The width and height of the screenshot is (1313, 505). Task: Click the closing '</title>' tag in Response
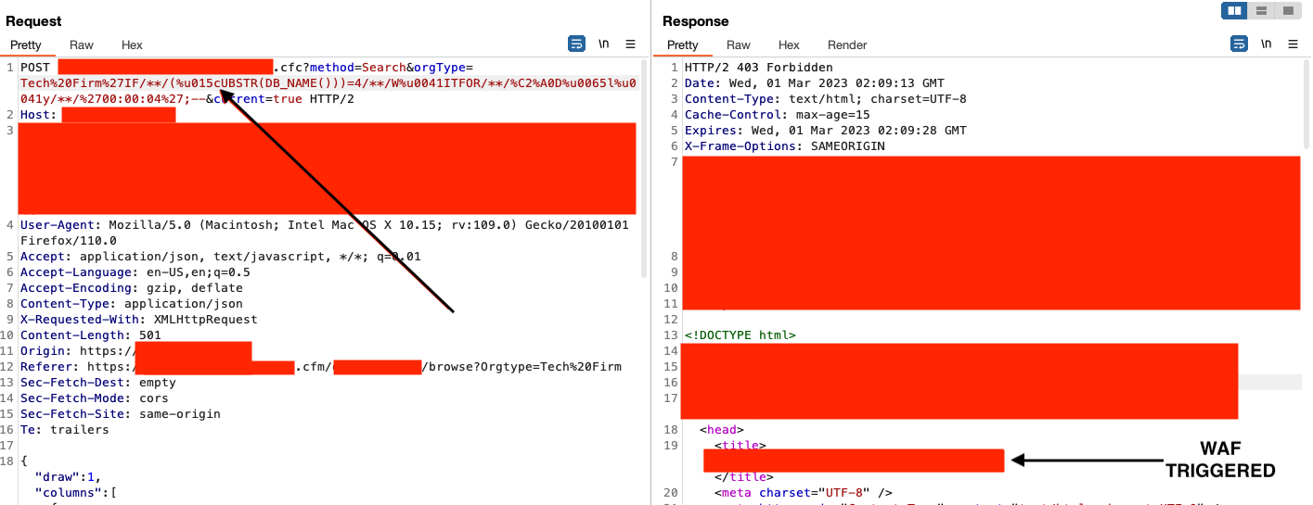[743, 477]
